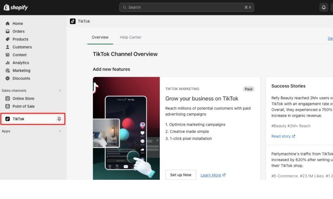Click '1. Optimize marketing campaigns' text
333x199 pixels.
click(x=195, y=125)
